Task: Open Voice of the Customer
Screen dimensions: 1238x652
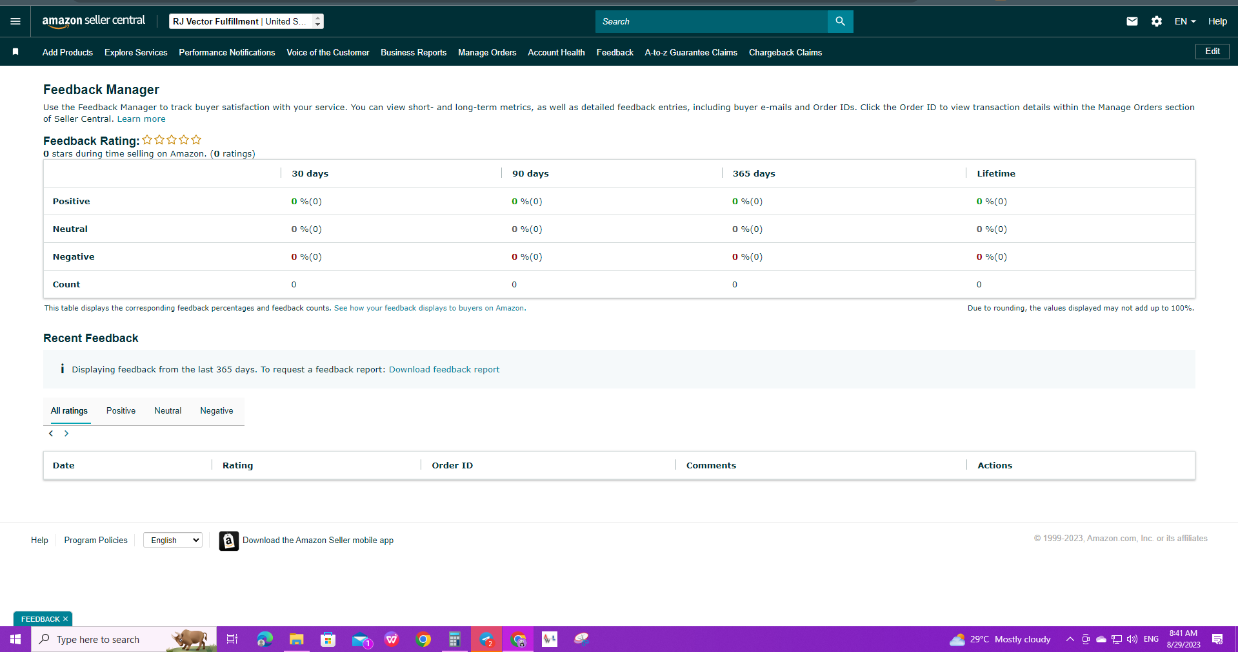Action: [328, 52]
